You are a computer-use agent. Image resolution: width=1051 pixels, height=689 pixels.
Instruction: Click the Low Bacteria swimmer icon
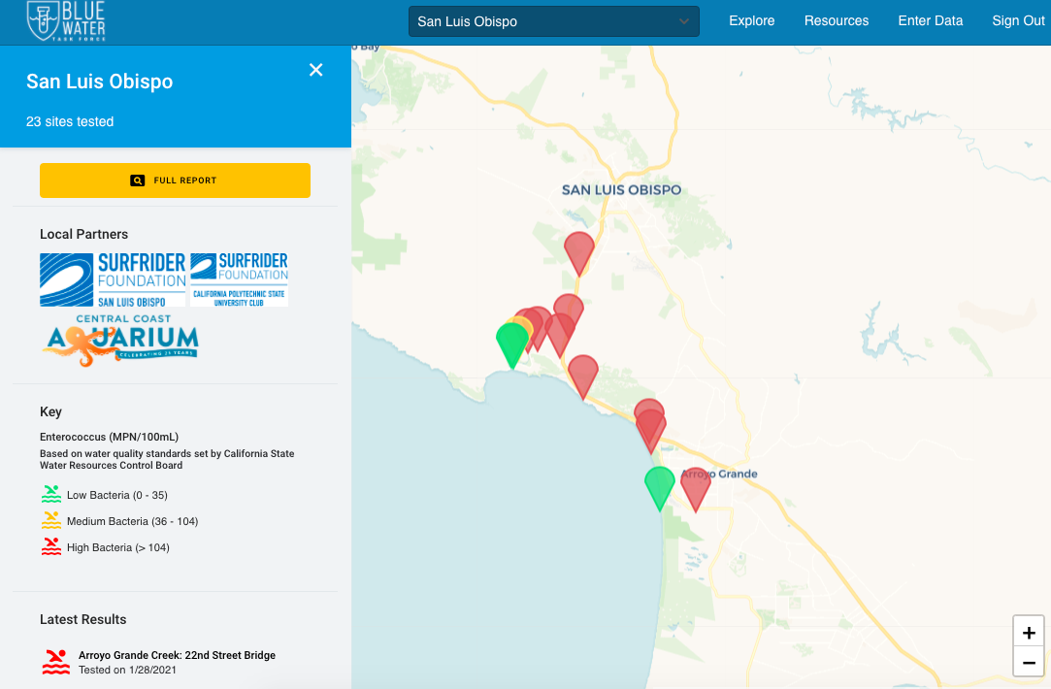point(50,495)
